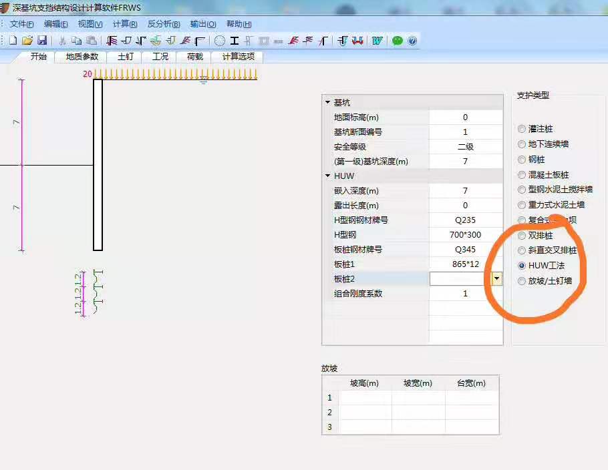Open the 板桩2 dropdown arrow
This screenshot has height=470, width=608.
[x=496, y=279]
